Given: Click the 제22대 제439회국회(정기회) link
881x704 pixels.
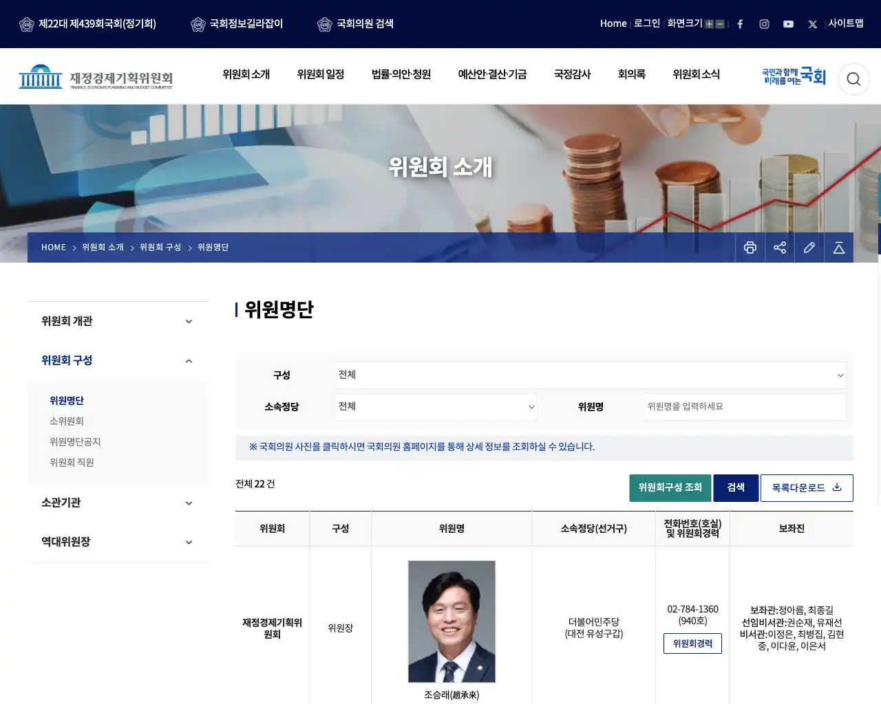Looking at the screenshot, I should 97,24.
